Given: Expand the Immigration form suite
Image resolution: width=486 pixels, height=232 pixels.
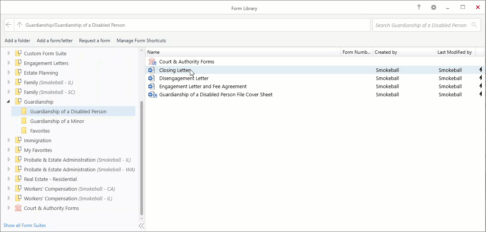Looking at the screenshot, I should pyautogui.click(x=9, y=140).
